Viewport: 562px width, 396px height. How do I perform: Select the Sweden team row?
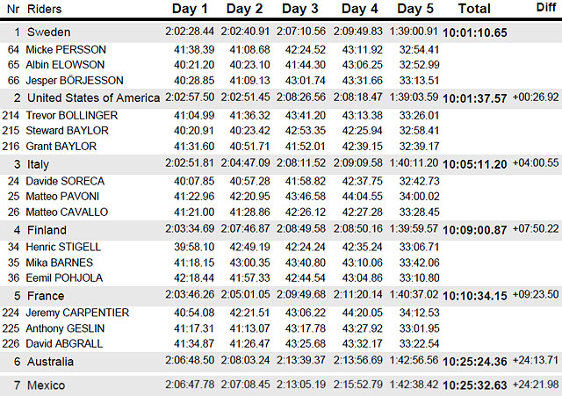click(x=281, y=32)
